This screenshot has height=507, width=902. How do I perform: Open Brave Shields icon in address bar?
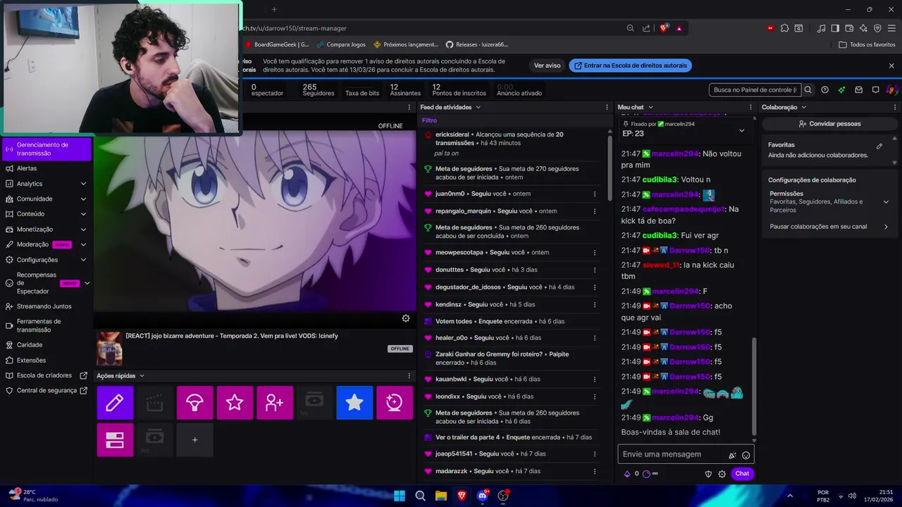664,28
